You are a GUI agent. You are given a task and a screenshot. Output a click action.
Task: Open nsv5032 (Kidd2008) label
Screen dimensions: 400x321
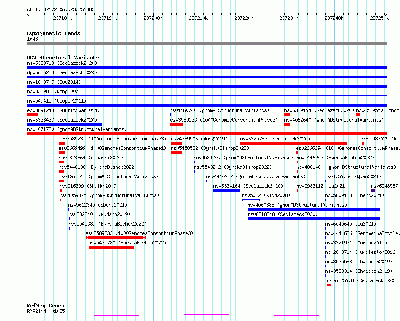click(x=266, y=195)
